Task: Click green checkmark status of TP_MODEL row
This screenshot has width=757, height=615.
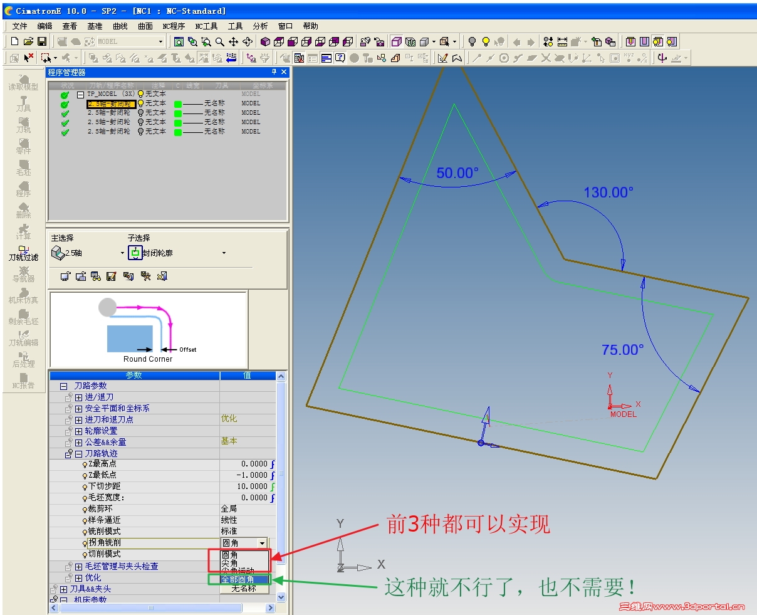Action: [65, 95]
